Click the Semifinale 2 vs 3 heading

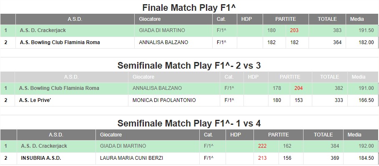[x=189, y=66]
